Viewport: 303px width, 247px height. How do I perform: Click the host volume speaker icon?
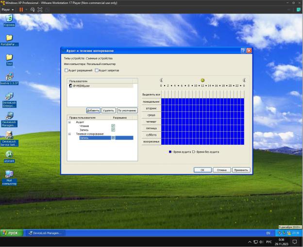point(261,242)
